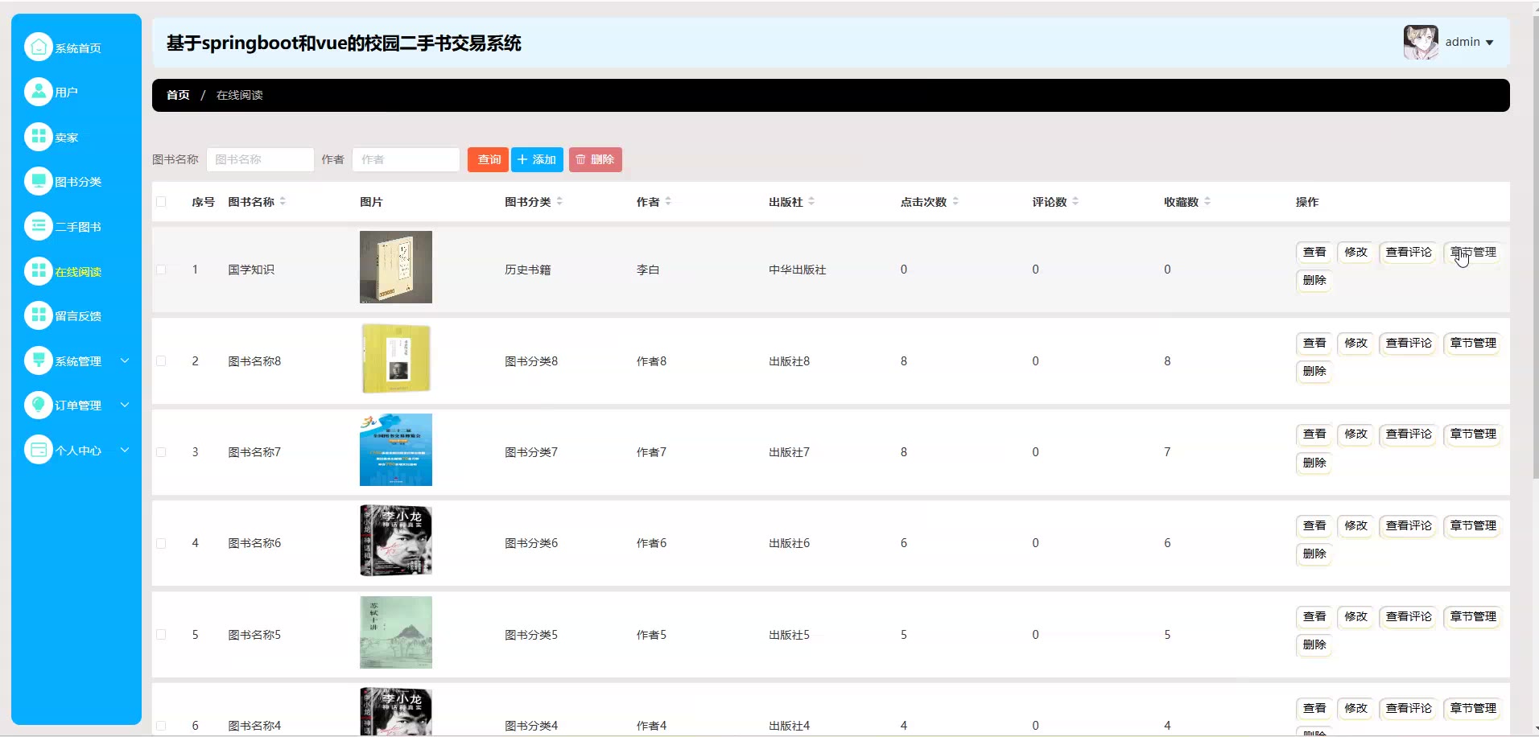This screenshot has height=737, width=1539.
Task: Open 卖家 menu item
Action: point(67,138)
